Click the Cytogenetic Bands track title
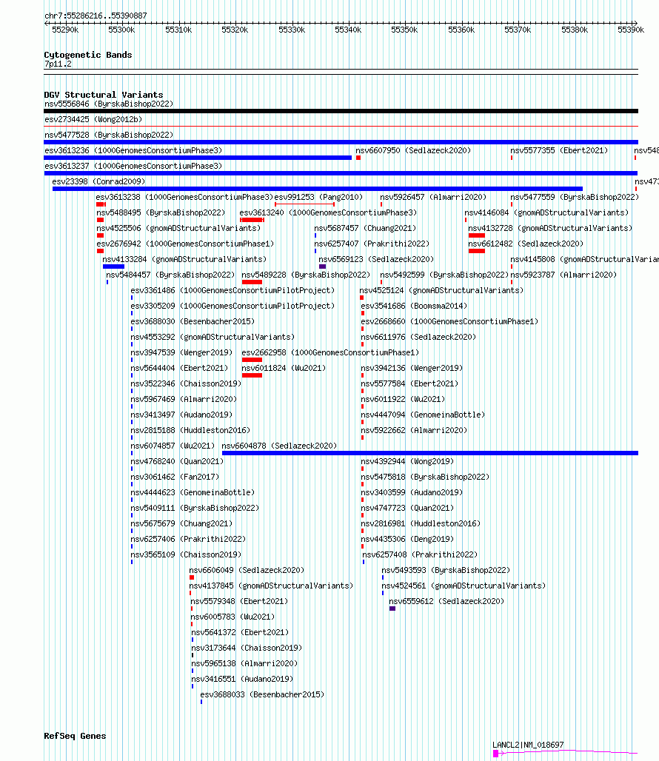Viewport: 659px width, 761px height. pos(88,55)
